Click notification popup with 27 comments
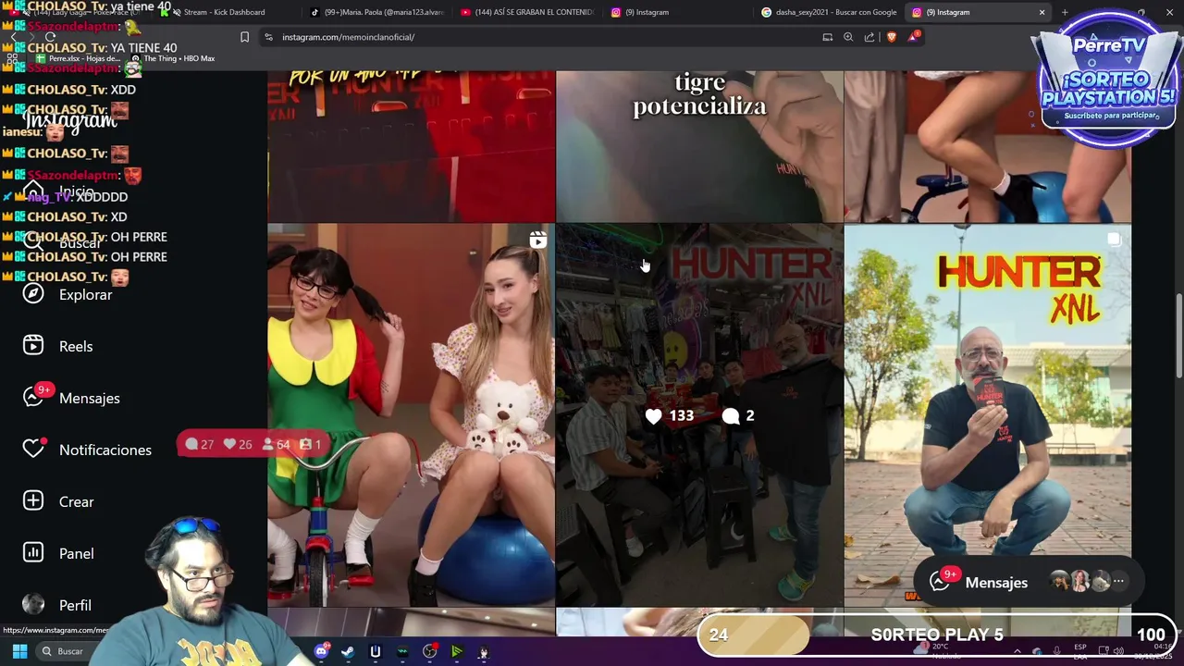1184x666 pixels. (253, 444)
